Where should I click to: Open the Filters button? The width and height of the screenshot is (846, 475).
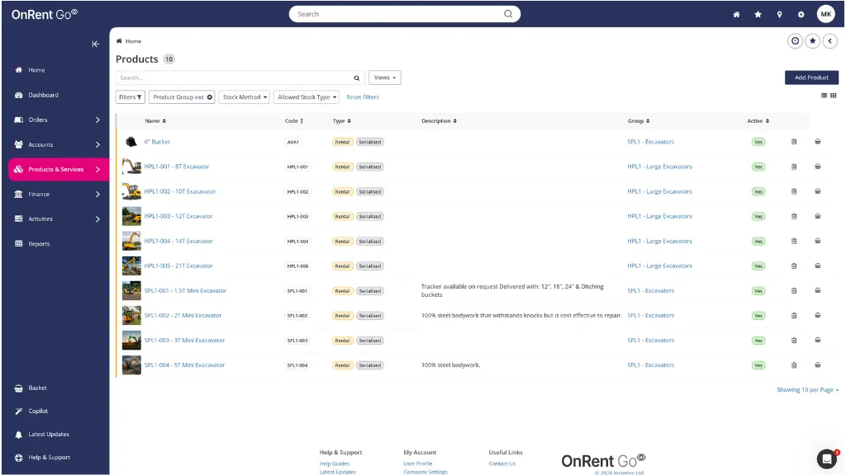click(130, 97)
